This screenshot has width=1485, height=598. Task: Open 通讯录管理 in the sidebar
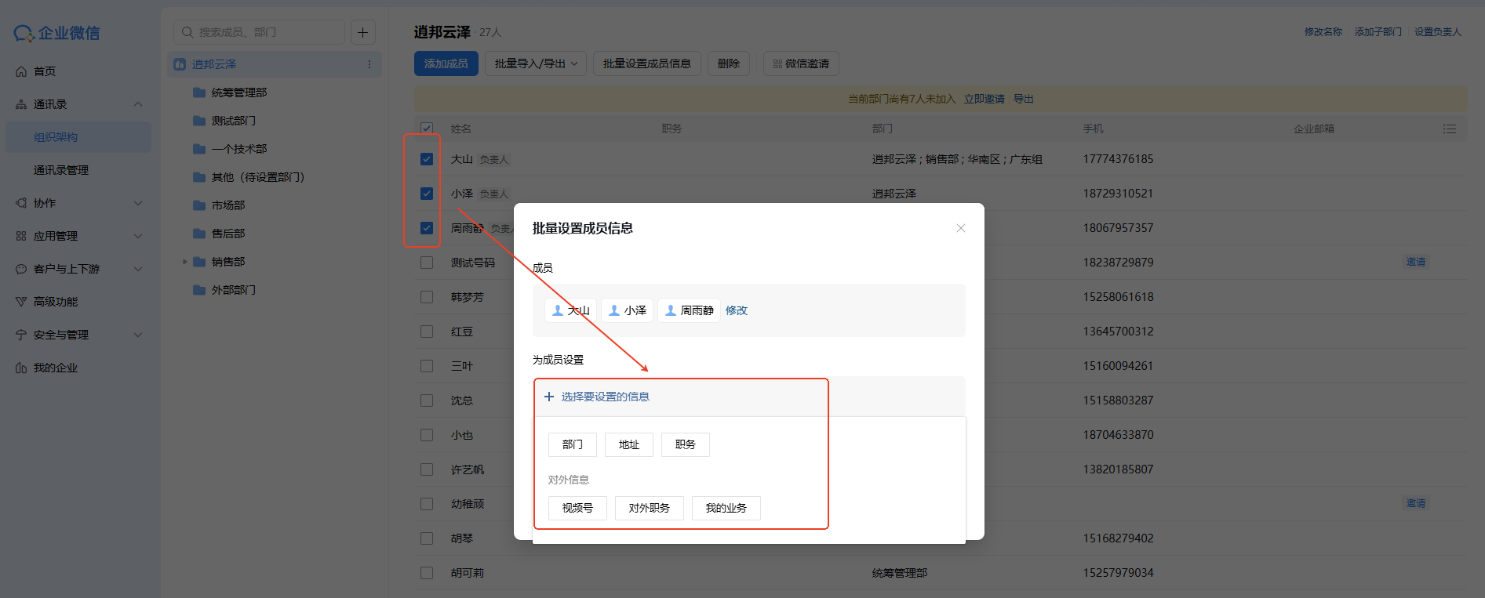pos(61,170)
